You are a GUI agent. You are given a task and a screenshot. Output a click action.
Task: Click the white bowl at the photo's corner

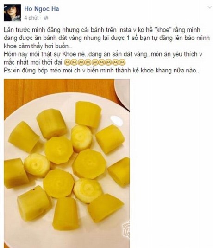click(122, 94)
